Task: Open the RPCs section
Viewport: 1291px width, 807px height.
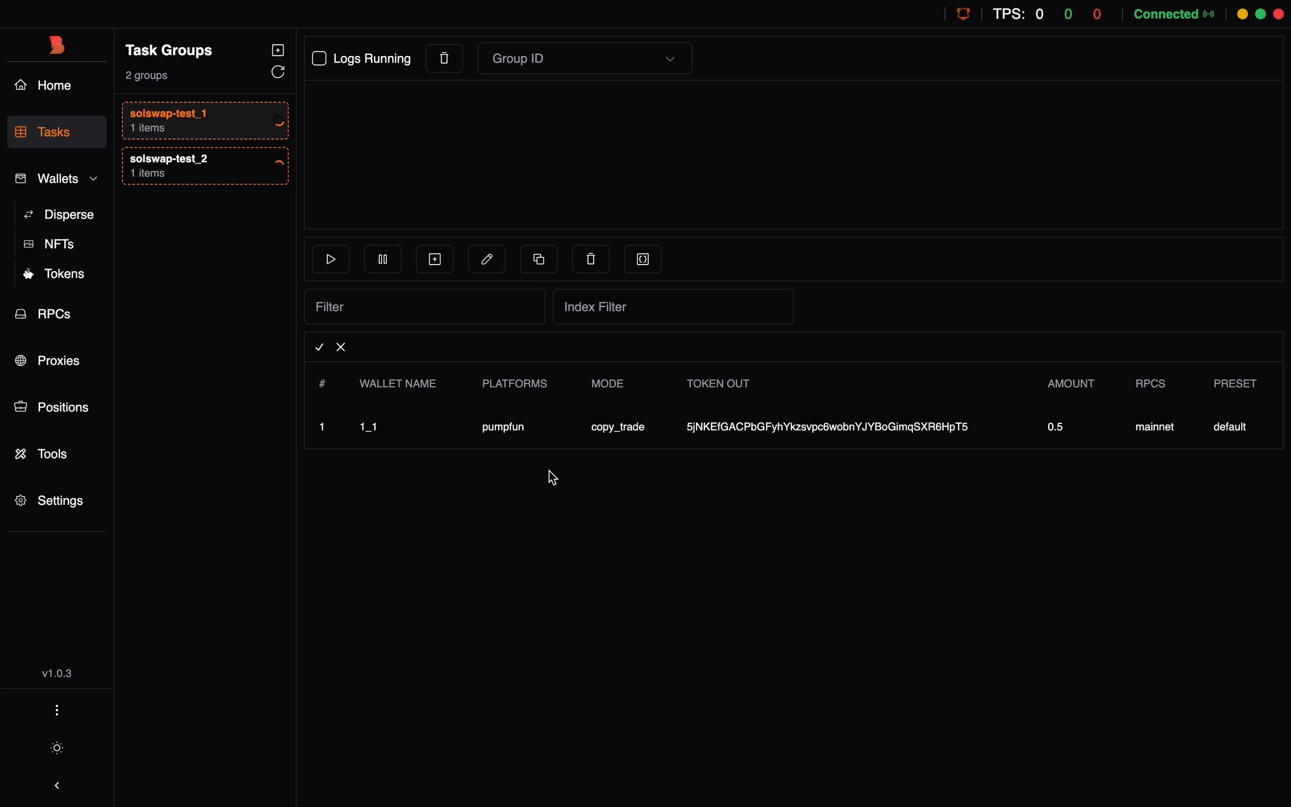Action: tap(54, 314)
